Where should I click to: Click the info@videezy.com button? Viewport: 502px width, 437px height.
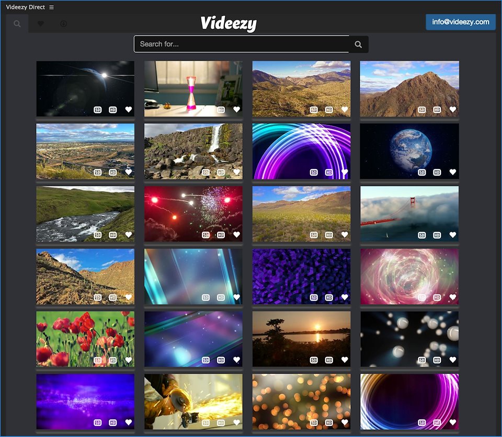pos(460,22)
